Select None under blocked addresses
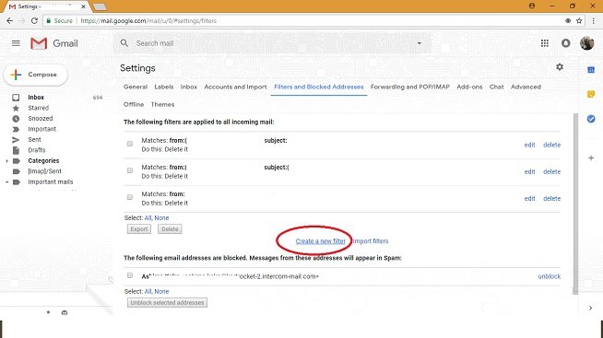 pos(161,292)
